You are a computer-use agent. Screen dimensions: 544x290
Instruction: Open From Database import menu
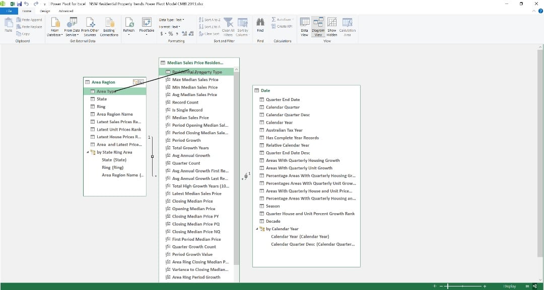[55, 27]
